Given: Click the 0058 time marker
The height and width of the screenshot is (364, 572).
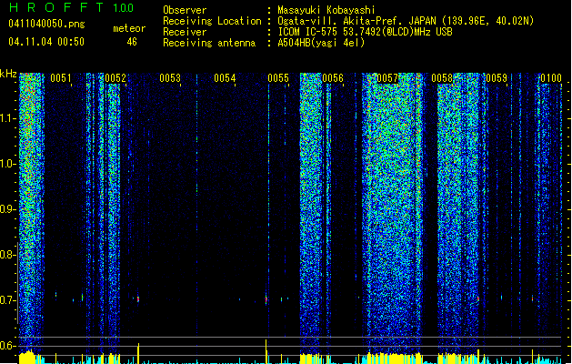Looking at the screenshot, I should [x=442, y=78].
